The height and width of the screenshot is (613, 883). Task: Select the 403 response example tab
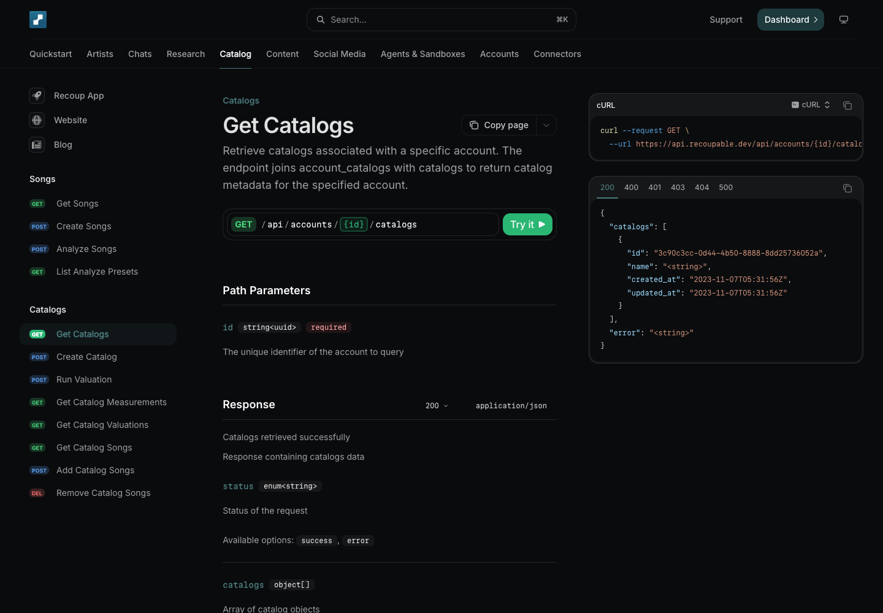[x=678, y=188]
